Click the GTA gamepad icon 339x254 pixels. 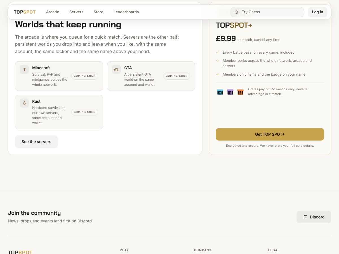coord(116,69)
